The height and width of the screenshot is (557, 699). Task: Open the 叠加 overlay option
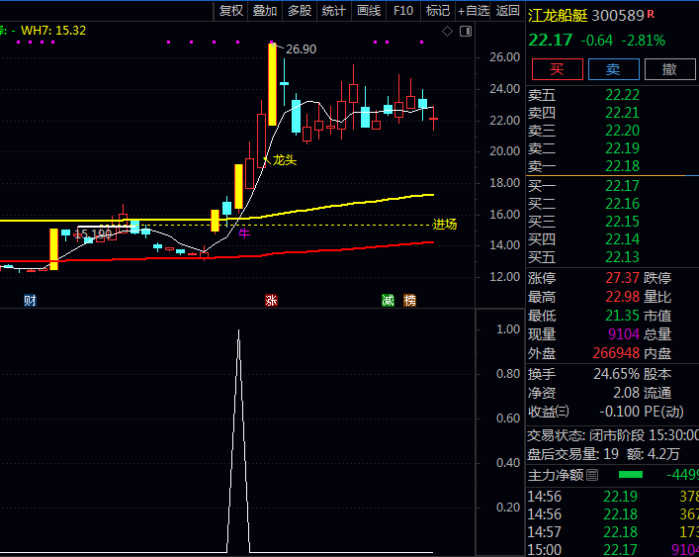click(x=265, y=11)
